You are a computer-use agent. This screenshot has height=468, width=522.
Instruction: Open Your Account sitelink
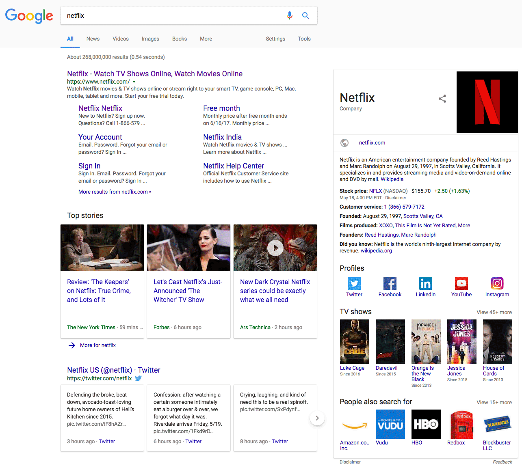click(100, 137)
